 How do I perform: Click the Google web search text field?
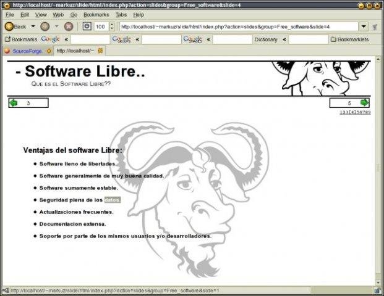pos(90,39)
